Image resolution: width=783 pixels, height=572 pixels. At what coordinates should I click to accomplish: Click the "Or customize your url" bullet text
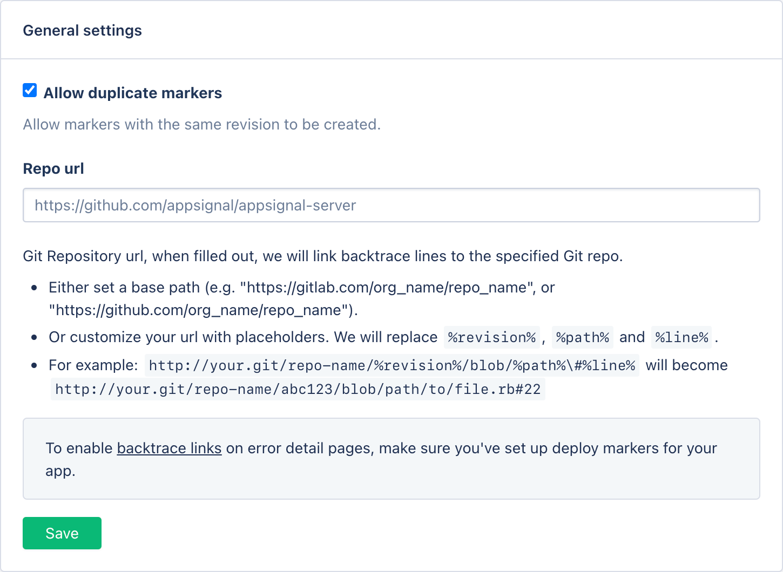(242, 337)
